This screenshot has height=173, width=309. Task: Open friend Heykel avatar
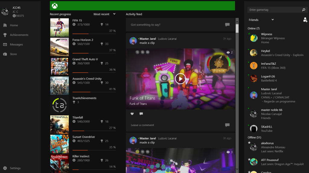tap(253, 53)
